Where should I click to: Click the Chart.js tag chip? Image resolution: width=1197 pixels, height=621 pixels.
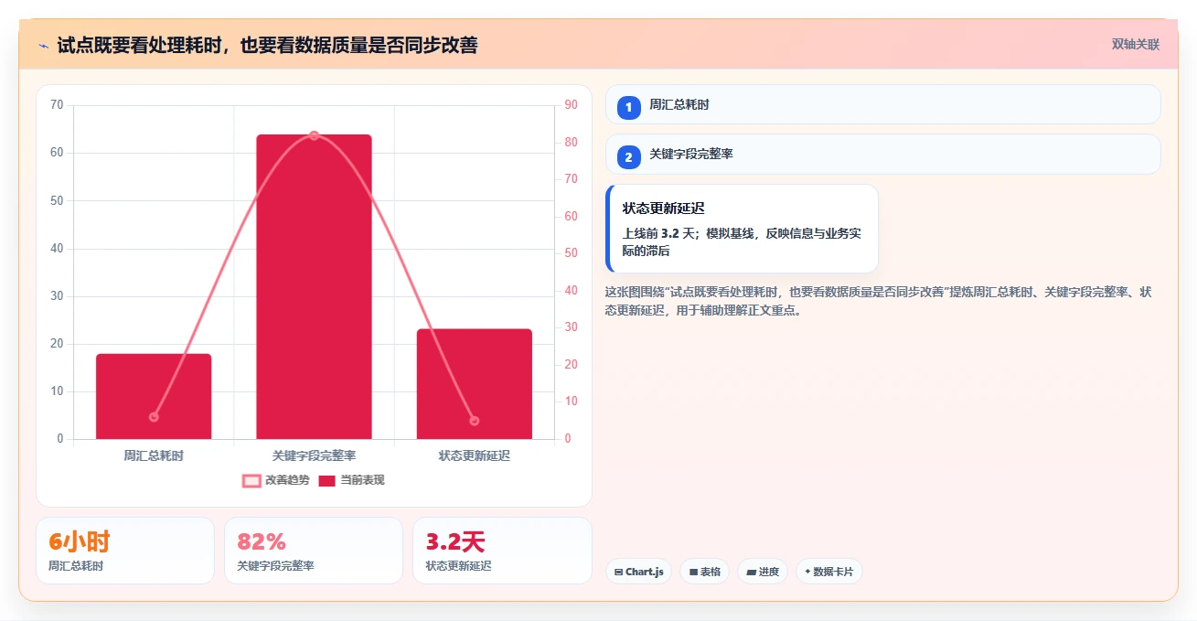638,572
